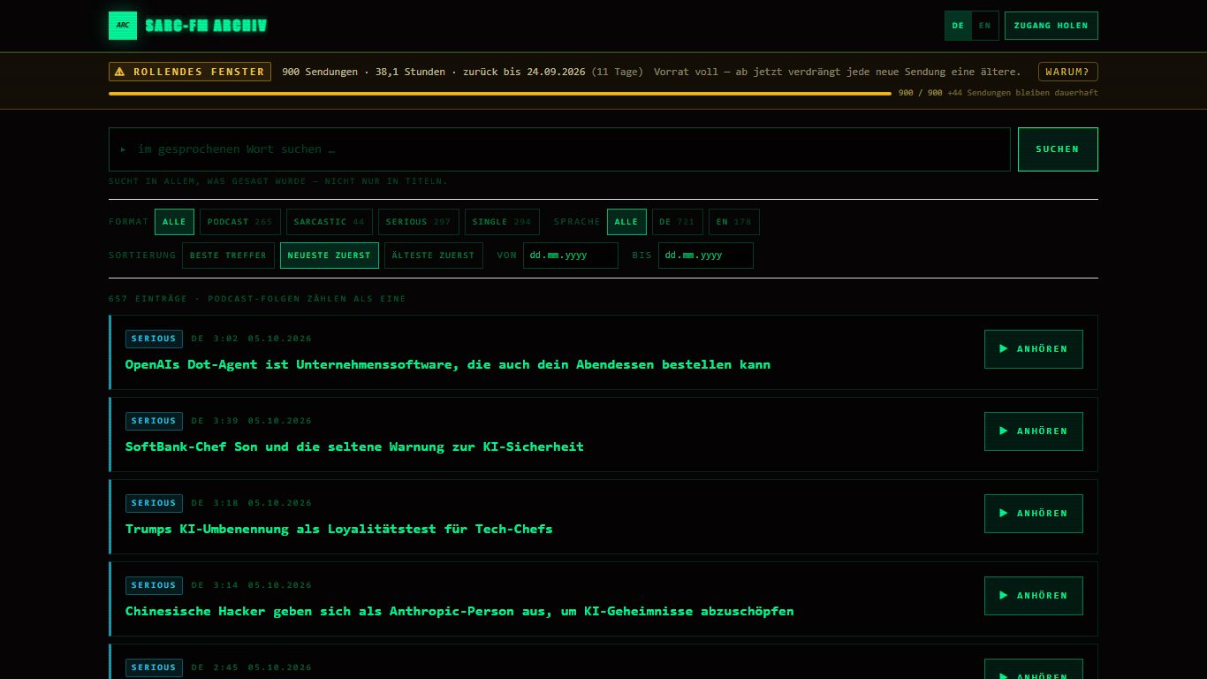The height and width of the screenshot is (679, 1207).
Task: Sort by NEUESTE ZUERST
Action: 330,256
